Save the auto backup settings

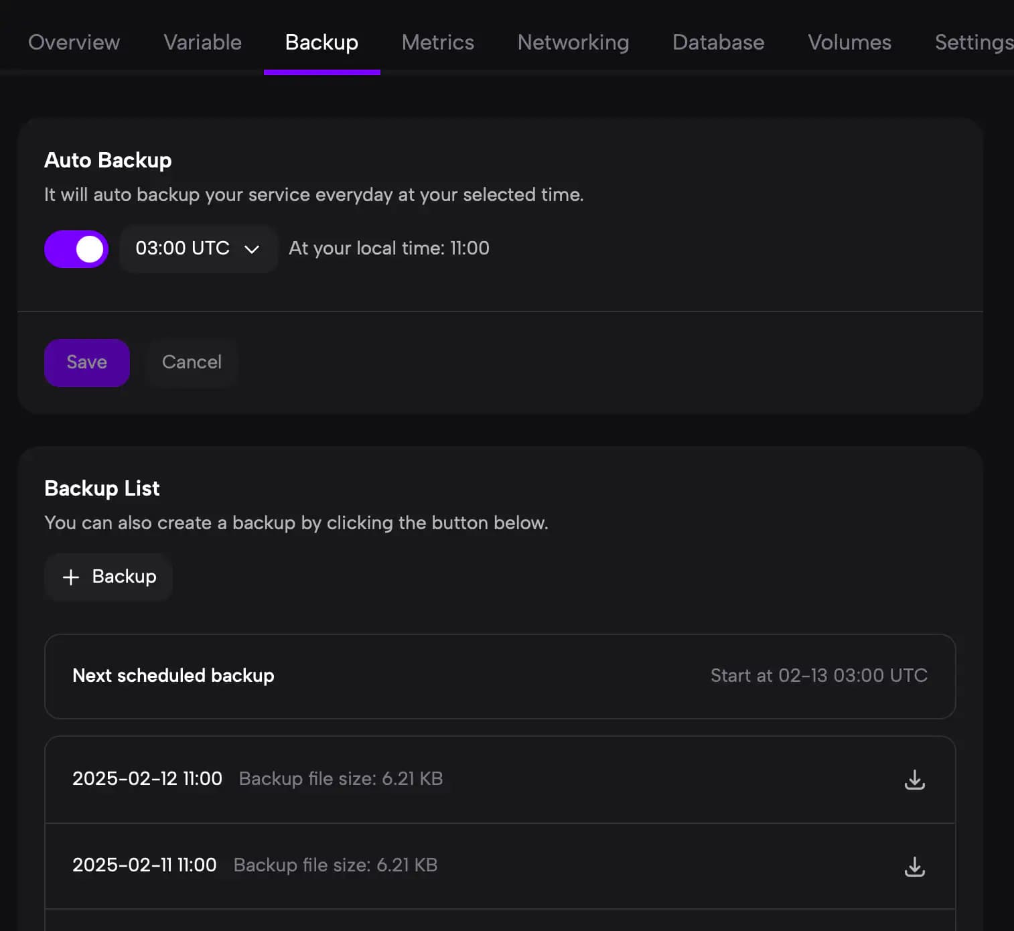[87, 362]
